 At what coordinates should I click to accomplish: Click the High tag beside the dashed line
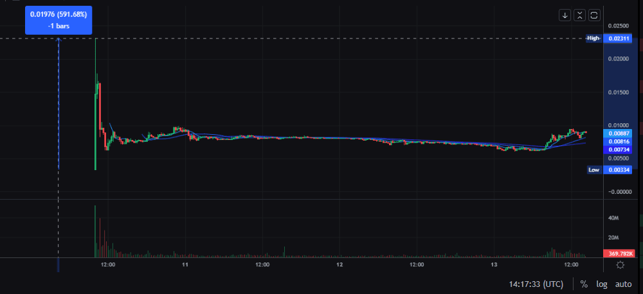coord(593,39)
